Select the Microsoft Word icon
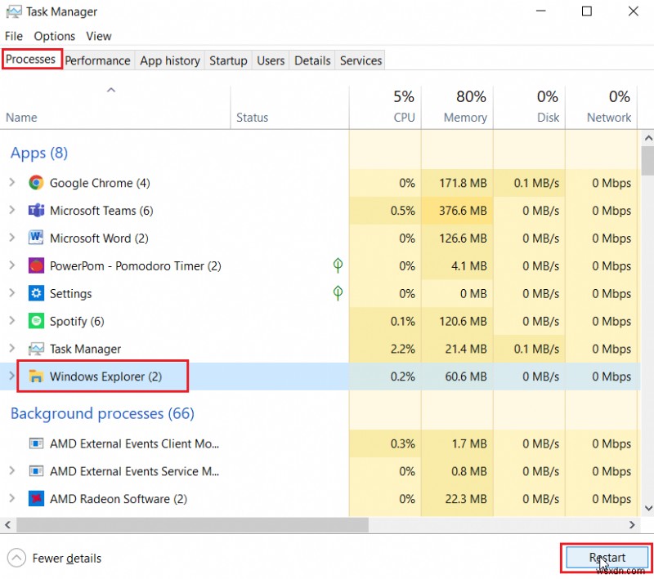 [x=36, y=238]
